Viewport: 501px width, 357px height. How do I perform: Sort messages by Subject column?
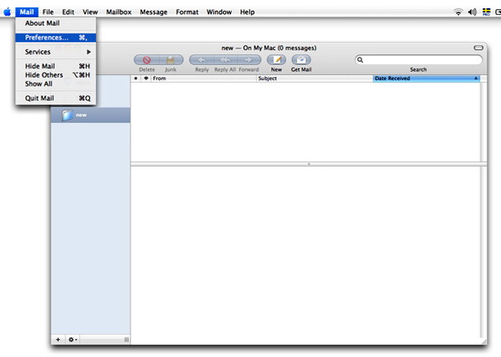(314, 78)
